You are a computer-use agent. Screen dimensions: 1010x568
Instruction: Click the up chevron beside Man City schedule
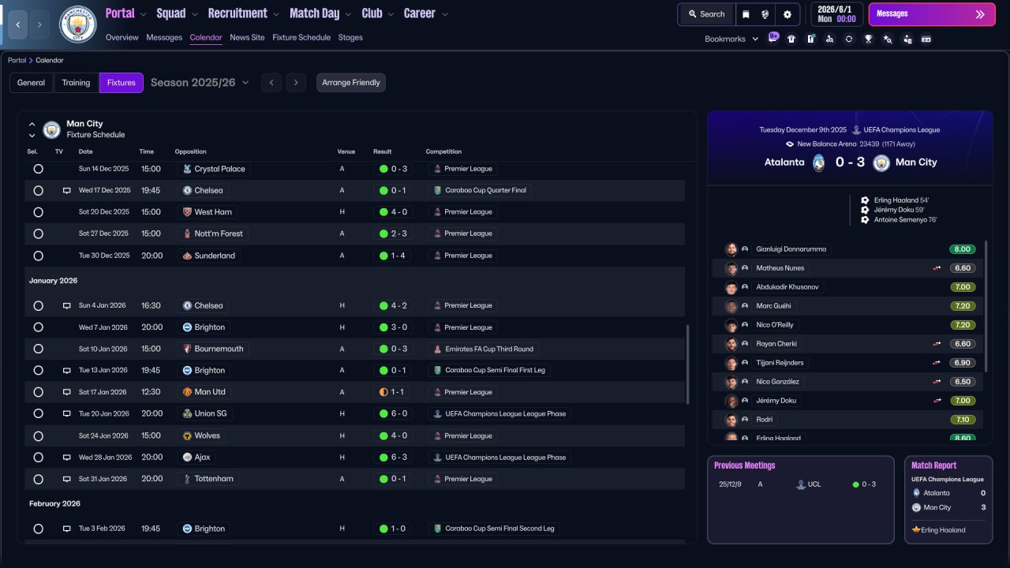[32, 124]
